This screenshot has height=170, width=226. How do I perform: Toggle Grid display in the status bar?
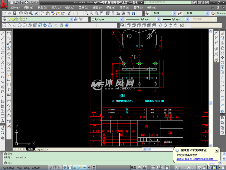(55, 167)
